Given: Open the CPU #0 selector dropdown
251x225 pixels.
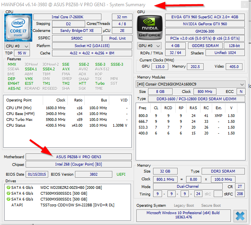Looking at the screenshot, I should (x=17, y=46).
